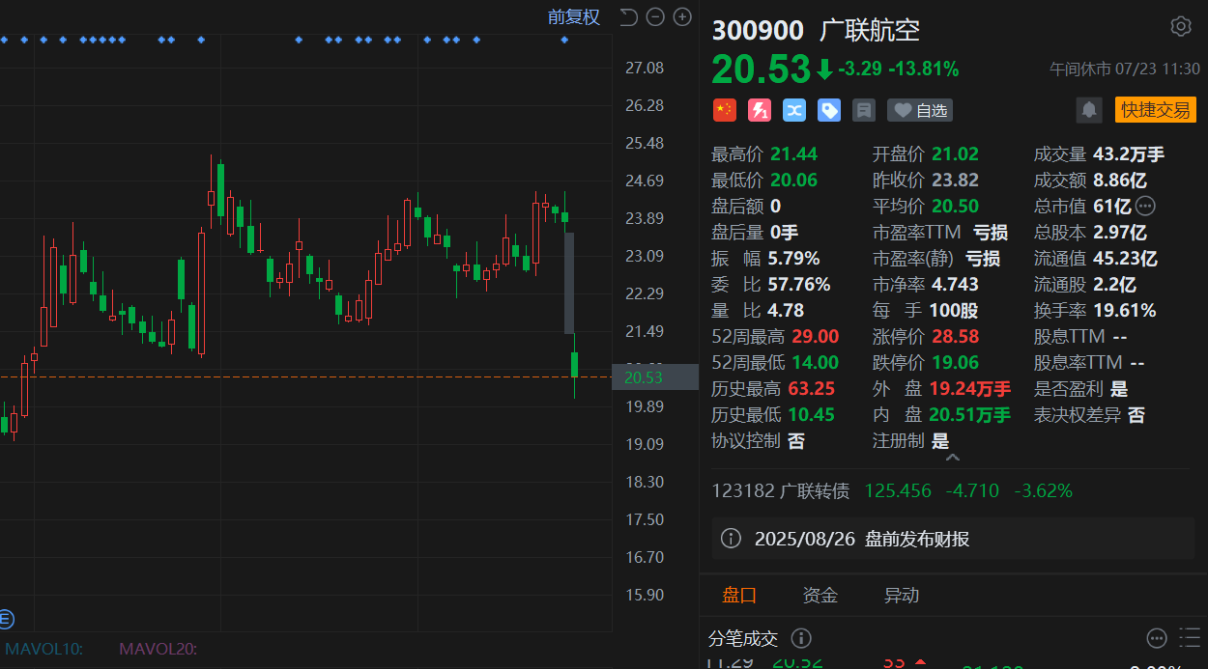This screenshot has width=1208, height=669.
Task: Click MAVOL20 indicator label
Action: [158, 649]
